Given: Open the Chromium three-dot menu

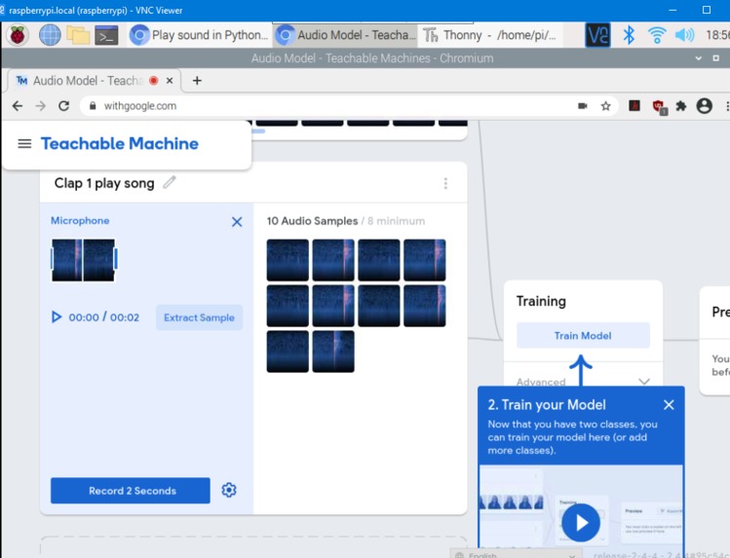Looking at the screenshot, I should 726,106.
